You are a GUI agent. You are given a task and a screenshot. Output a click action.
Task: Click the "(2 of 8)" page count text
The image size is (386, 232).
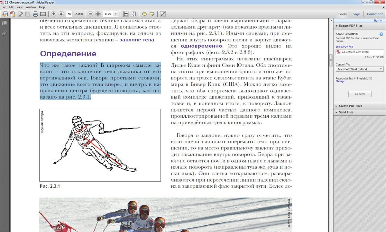point(79,14)
